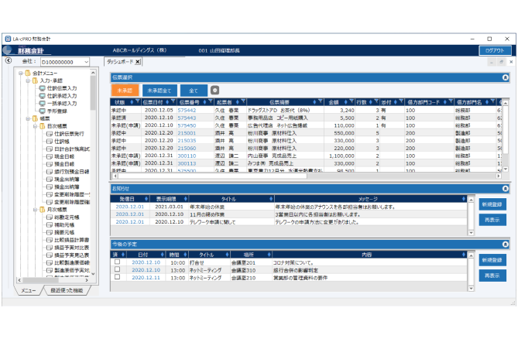
Task: Click the vertical scrollbar of the menu tree
Action: (93, 174)
